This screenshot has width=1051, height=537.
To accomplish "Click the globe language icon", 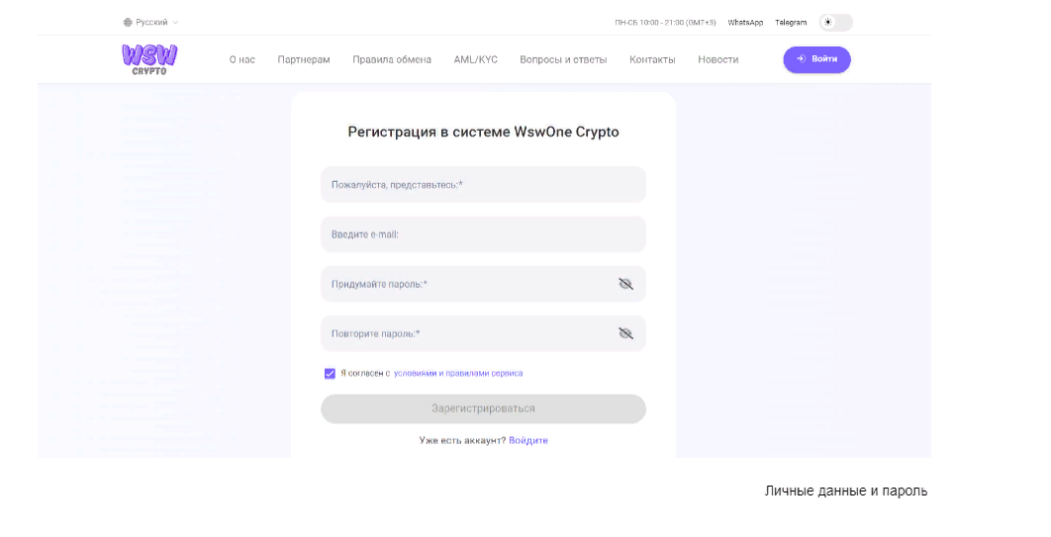I will [x=128, y=22].
